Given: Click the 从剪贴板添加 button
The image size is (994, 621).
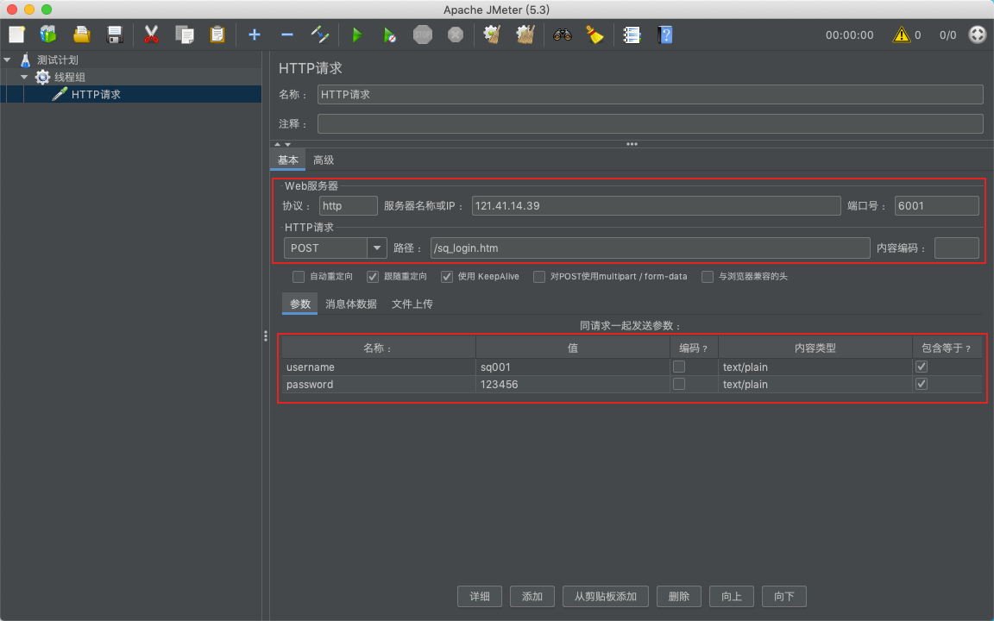Looking at the screenshot, I should [x=606, y=596].
